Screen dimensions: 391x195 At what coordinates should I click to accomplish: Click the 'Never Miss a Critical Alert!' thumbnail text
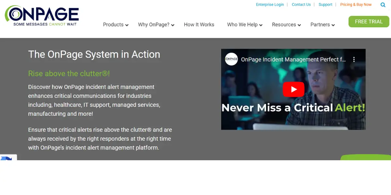[x=293, y=108]
